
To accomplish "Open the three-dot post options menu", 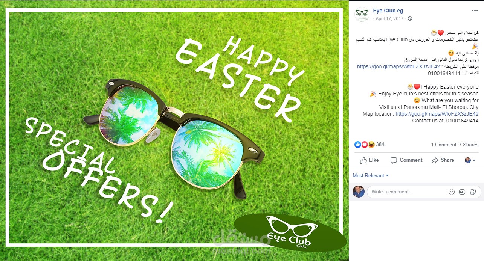I will [x=475, y=11].
